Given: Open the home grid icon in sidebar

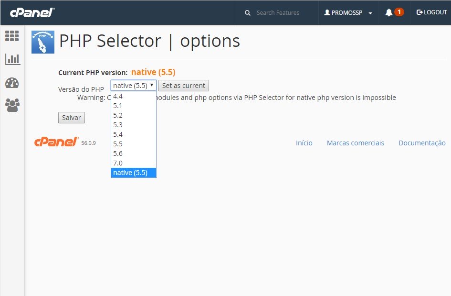Looking at the screenshot, I should (x=12, y=36).
